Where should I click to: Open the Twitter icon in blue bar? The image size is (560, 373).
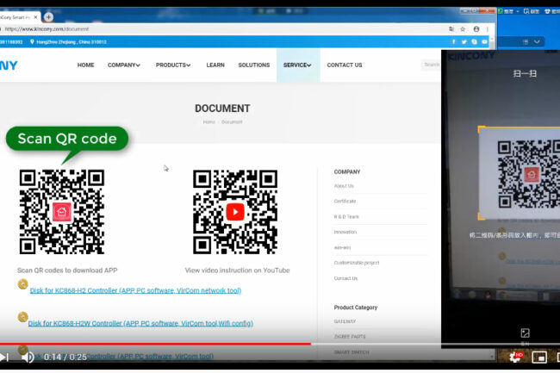click(464, 41)
